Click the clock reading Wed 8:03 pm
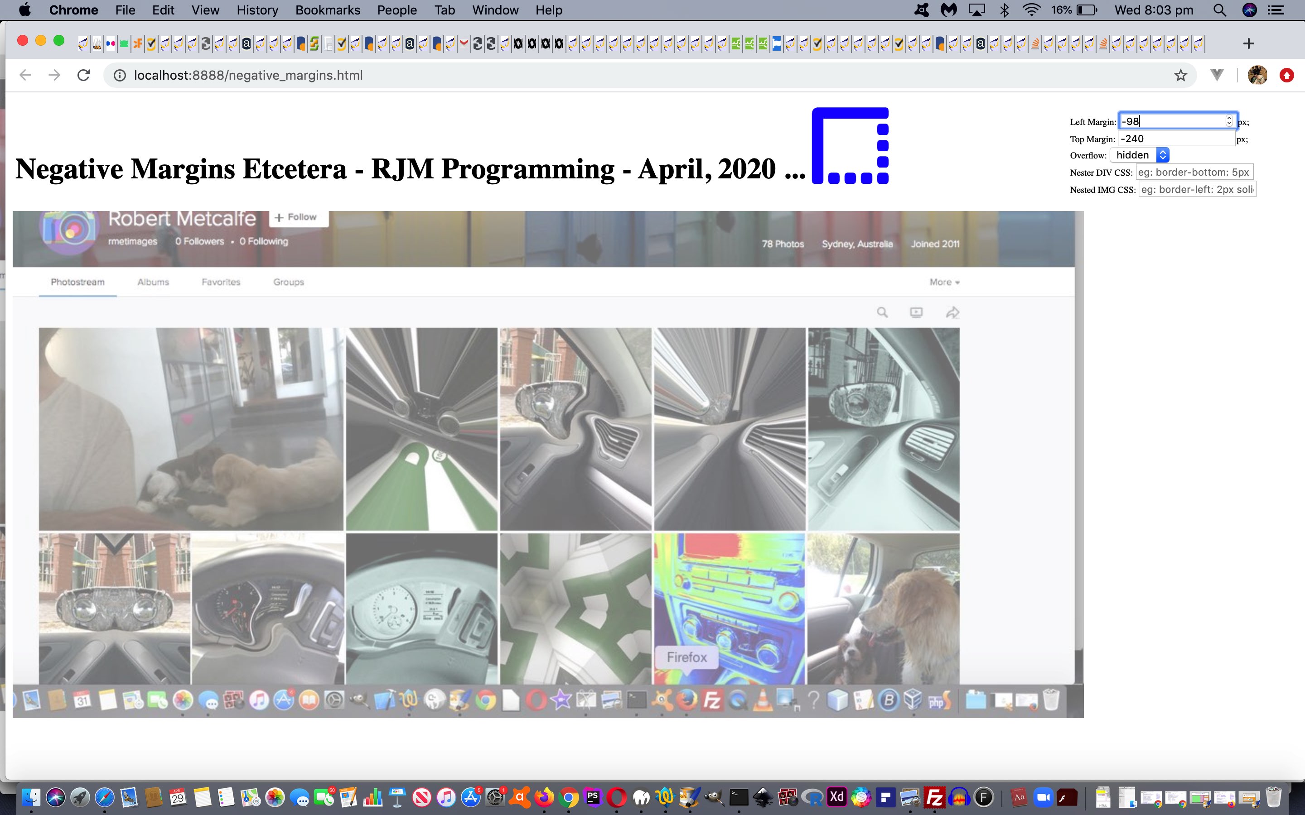The height and width of the screenshot is (815, 1305). (x=1154, y=10)
